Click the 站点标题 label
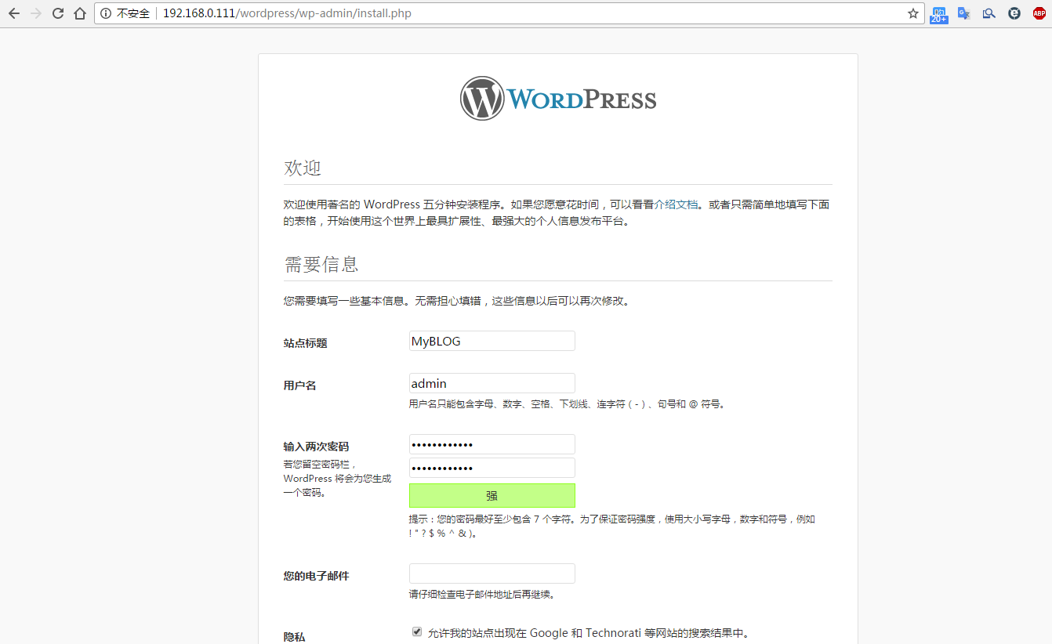The image size is (1052, 644). (x=305, y=343)
